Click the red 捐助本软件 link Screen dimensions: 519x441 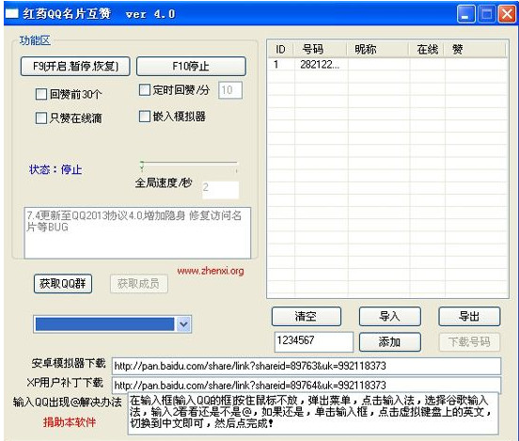point(70,422)
